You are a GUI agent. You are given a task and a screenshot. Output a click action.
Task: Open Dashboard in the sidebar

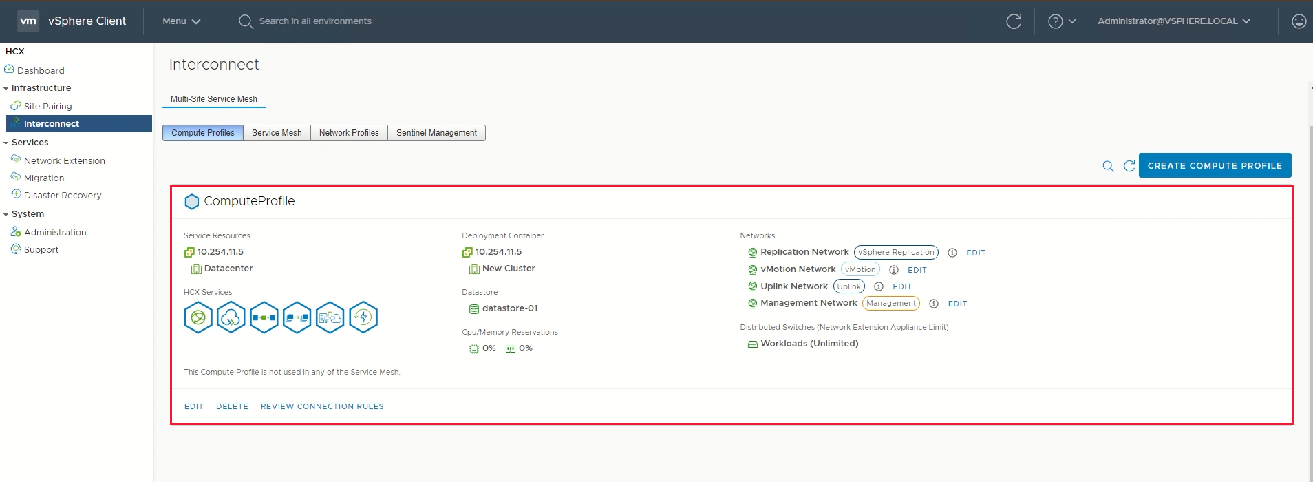coord(41,70)
